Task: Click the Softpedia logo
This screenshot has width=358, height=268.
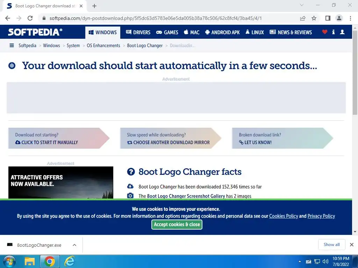Action: [35, 32]
